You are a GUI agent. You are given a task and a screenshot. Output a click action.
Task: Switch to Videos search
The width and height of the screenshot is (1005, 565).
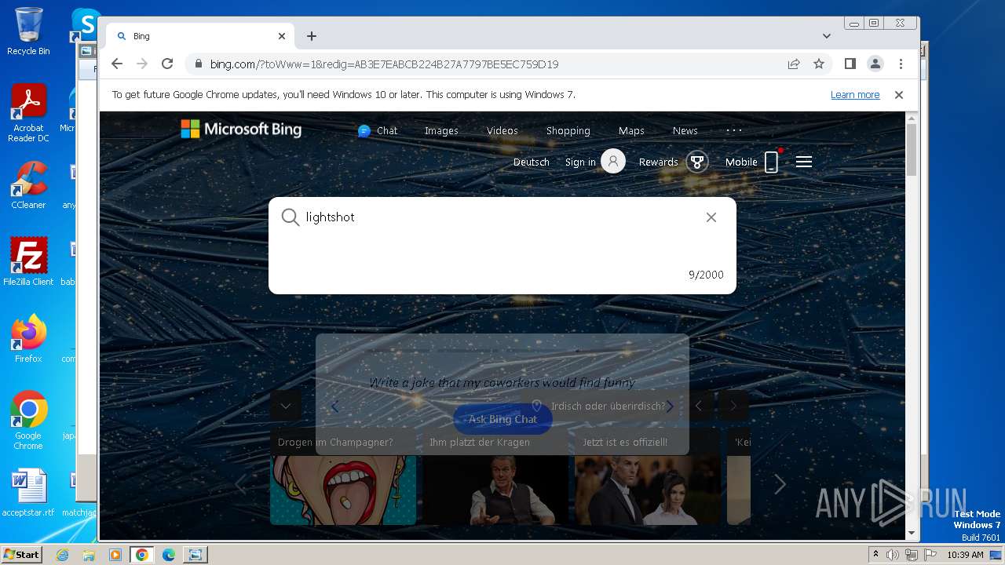pyautogui.click(x=502, y=131)
